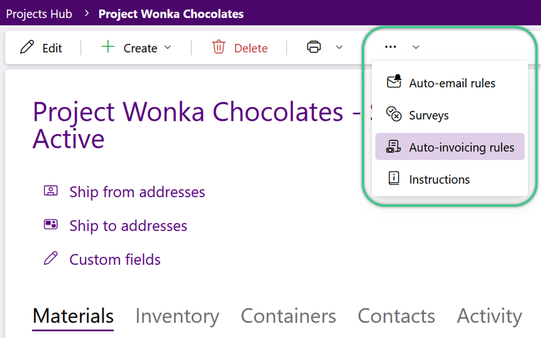This screenshot has height=338, width=541.
Task: Click the Ship from addresses contact icon
Action: coord(51,191)
